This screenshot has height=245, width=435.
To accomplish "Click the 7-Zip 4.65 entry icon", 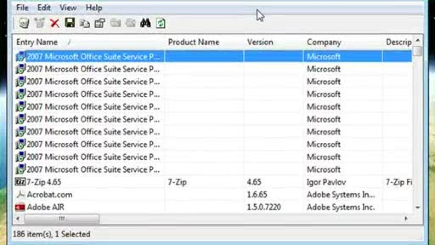I will [21, 182].
